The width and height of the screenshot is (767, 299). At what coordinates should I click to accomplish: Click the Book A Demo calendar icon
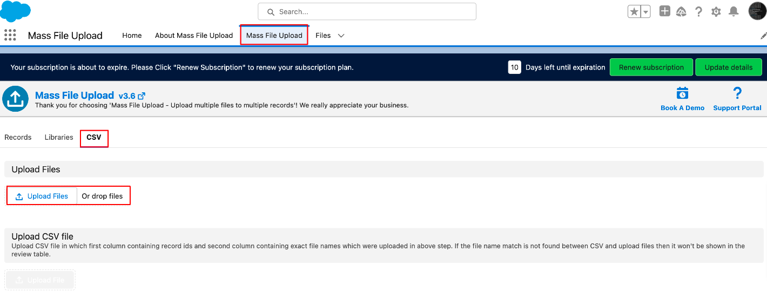[x=682, y=93]
